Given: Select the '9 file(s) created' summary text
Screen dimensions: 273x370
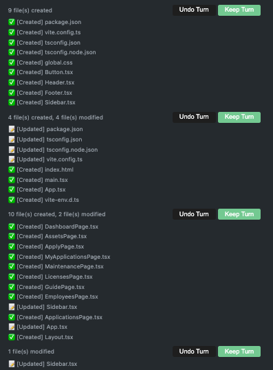Looking at the screenshot, I should click(30, 10).
